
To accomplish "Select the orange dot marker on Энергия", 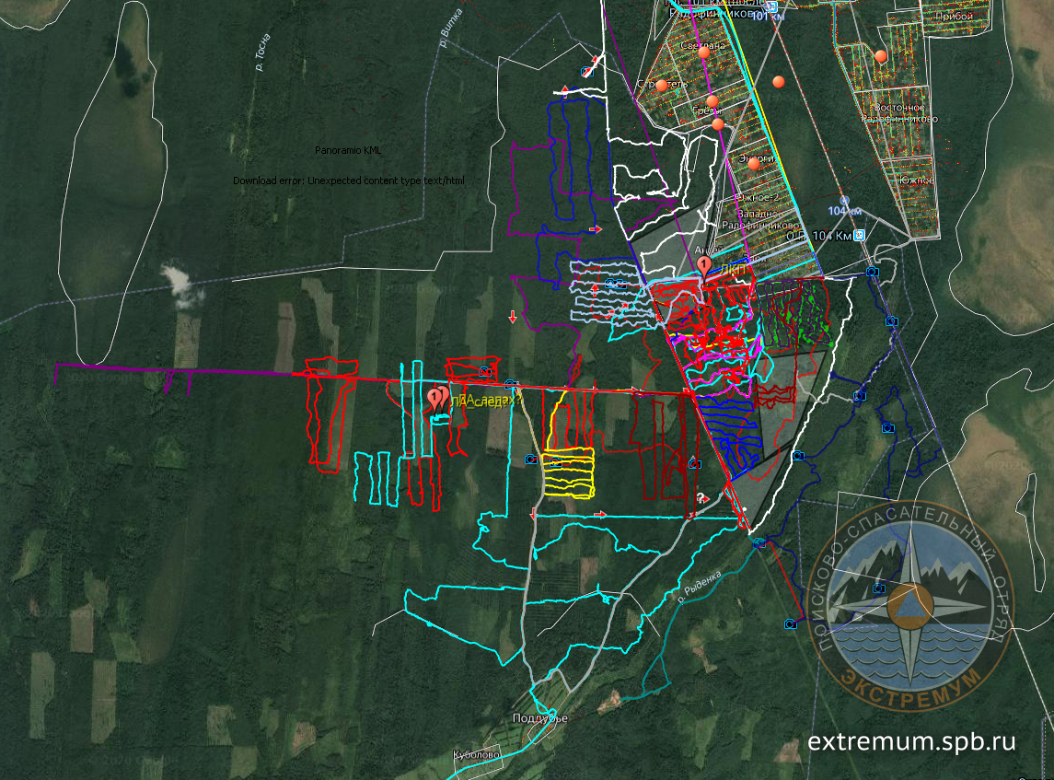I will (x=754, y=163).
